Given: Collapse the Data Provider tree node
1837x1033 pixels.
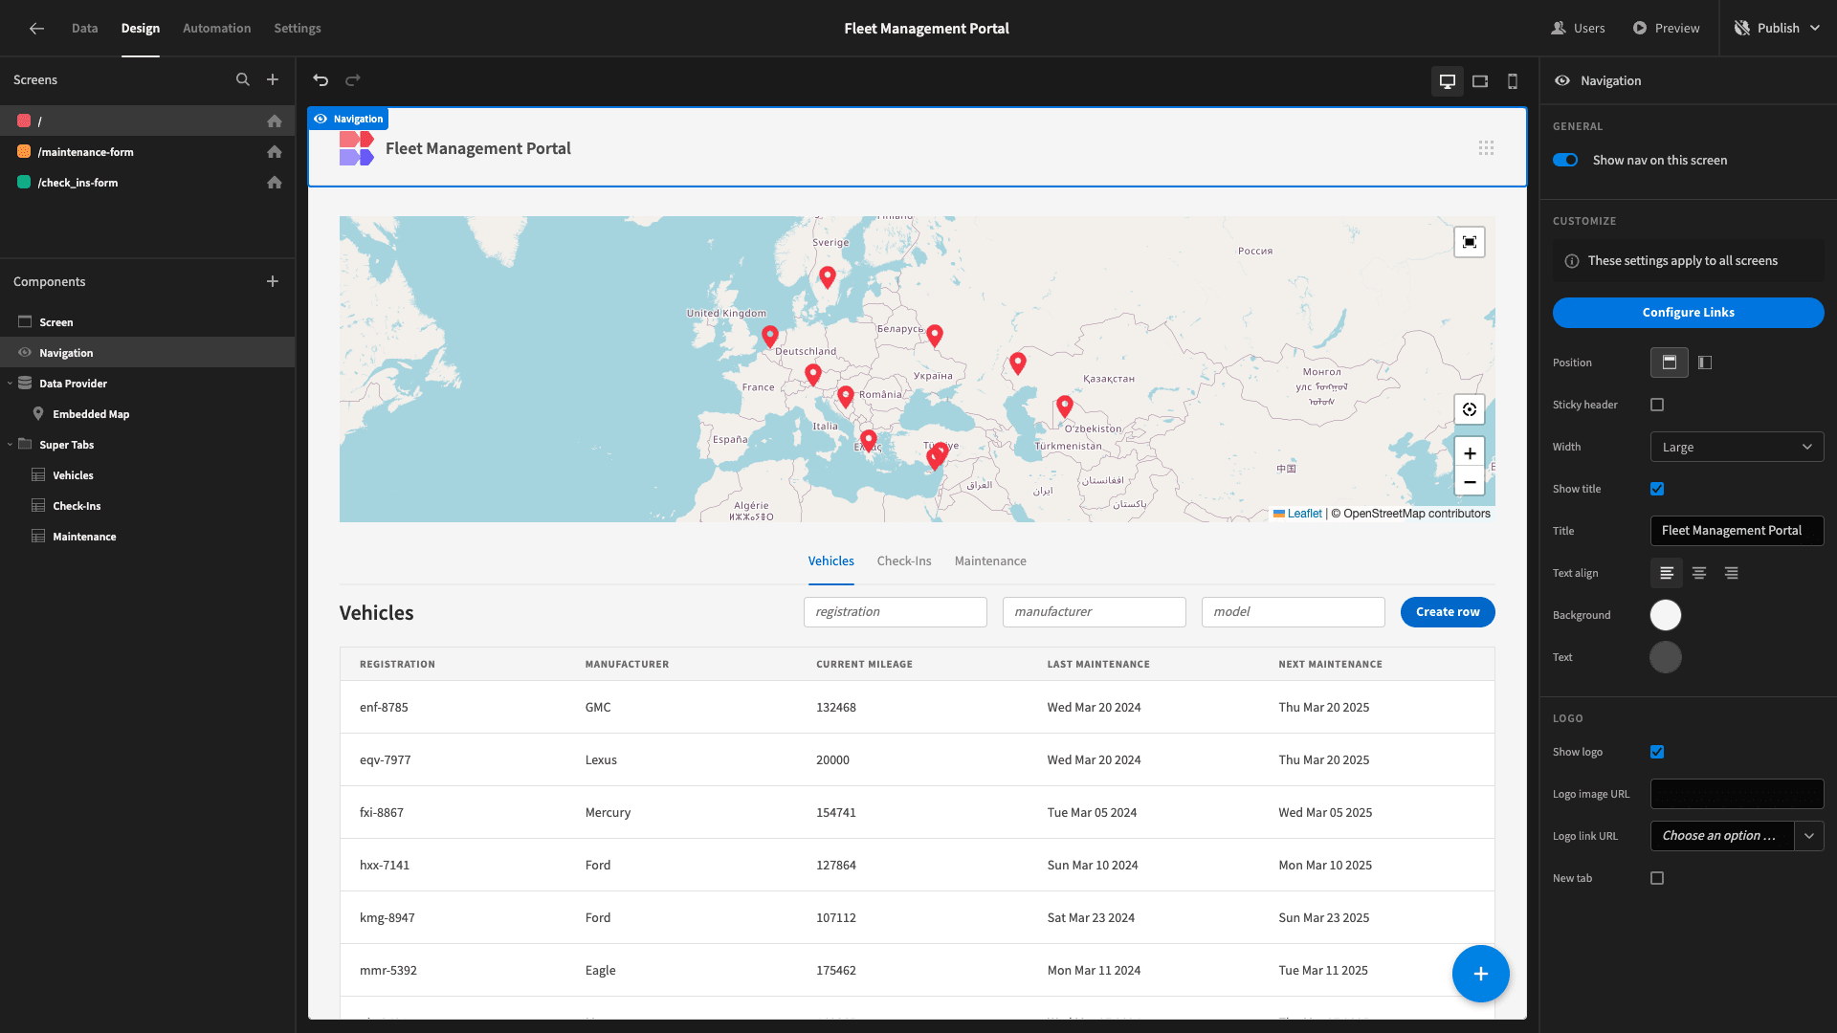Looking at the screenshot, I should [x=10, y=384].
